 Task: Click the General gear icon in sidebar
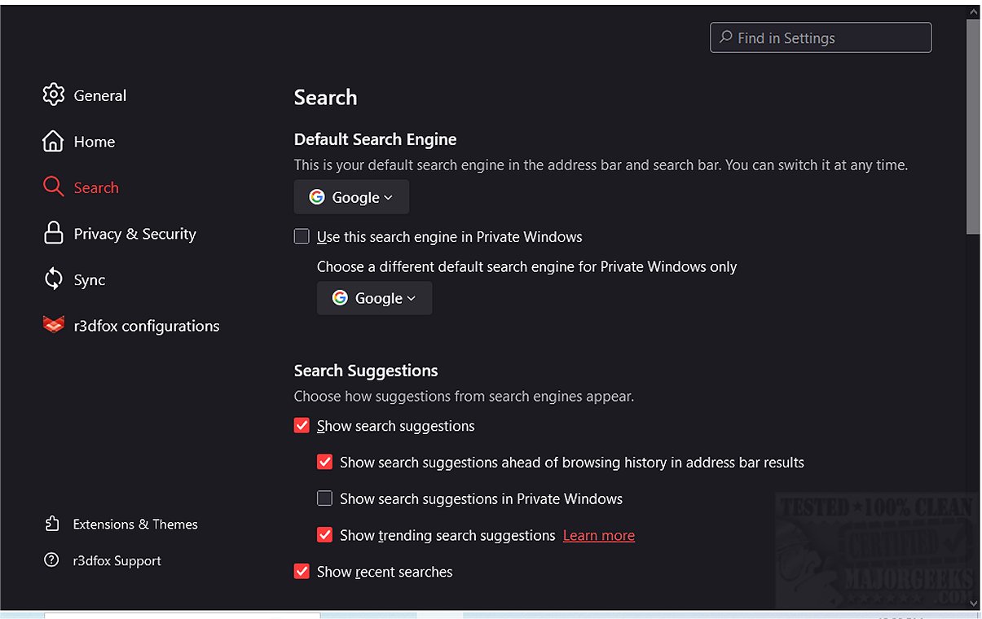(53, 94)
